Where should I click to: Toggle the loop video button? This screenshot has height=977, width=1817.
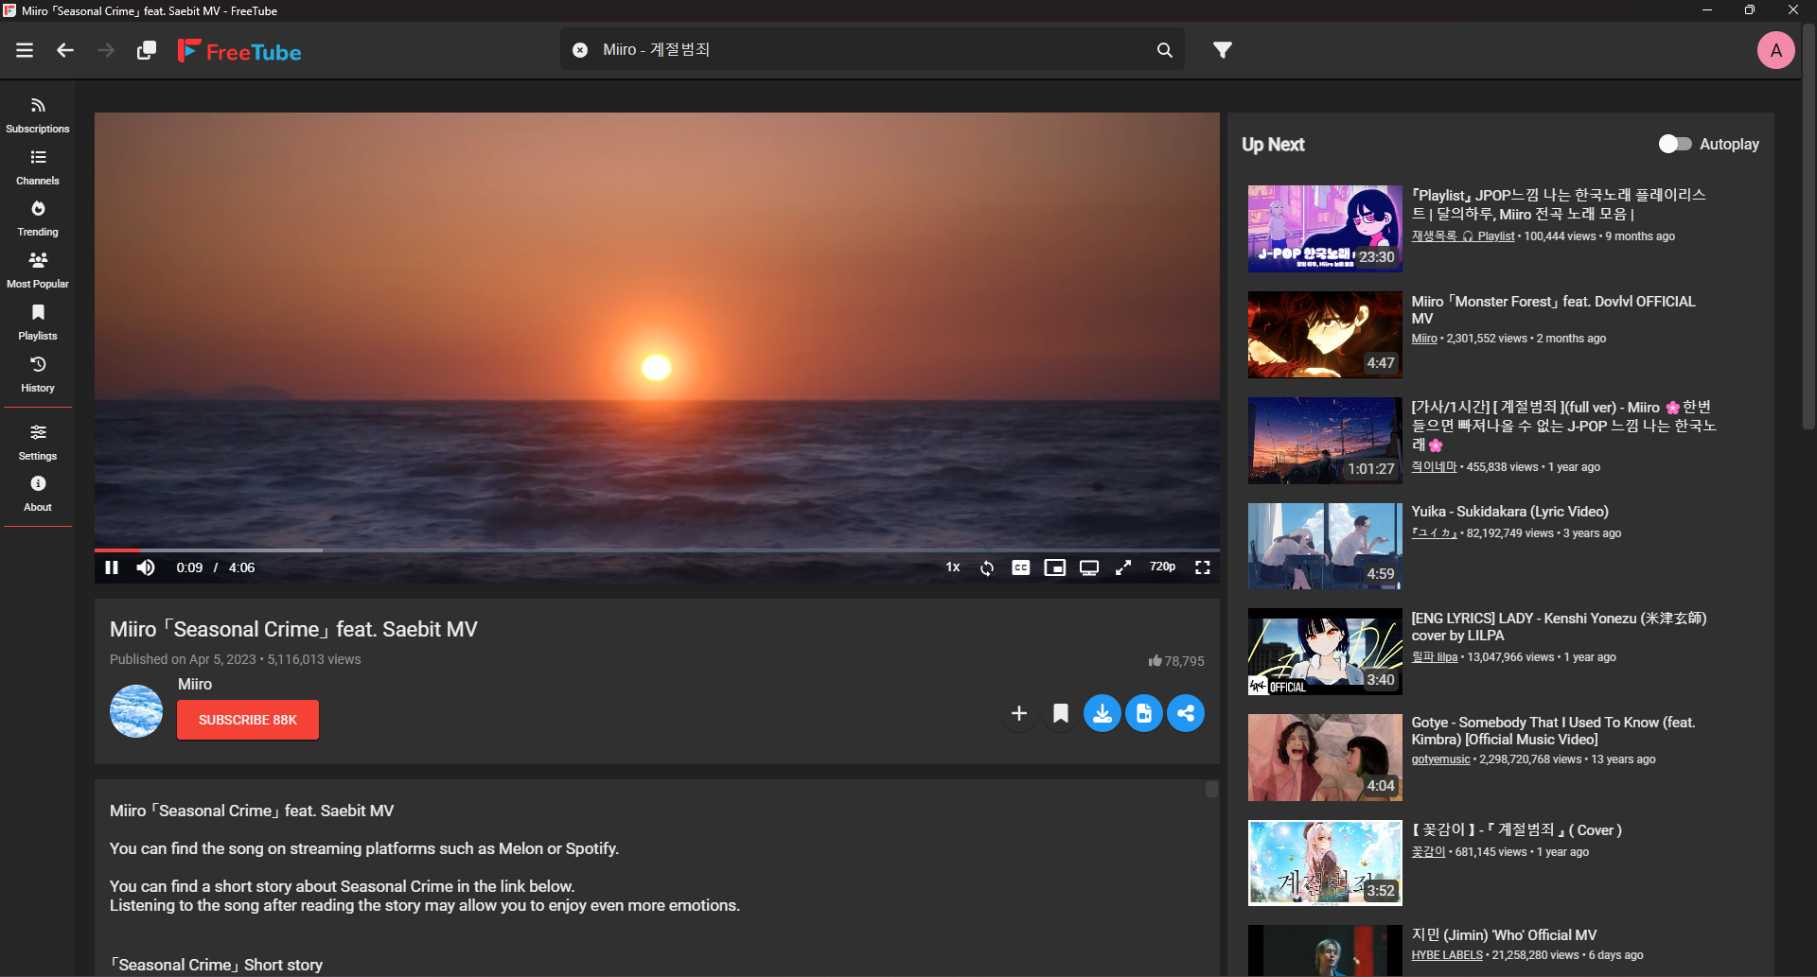[987, 567]
